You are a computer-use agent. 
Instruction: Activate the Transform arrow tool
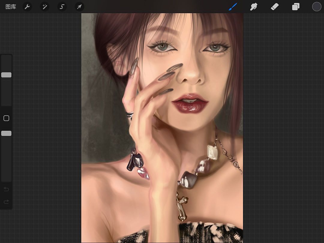pyautogui.click(x=79, y=7)
